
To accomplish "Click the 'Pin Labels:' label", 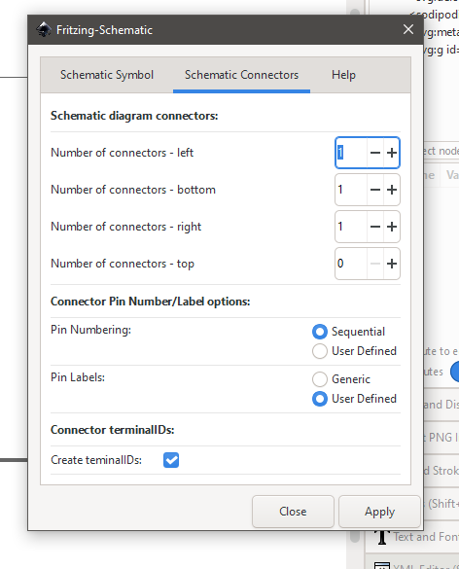I will click(x=78, y=377).
